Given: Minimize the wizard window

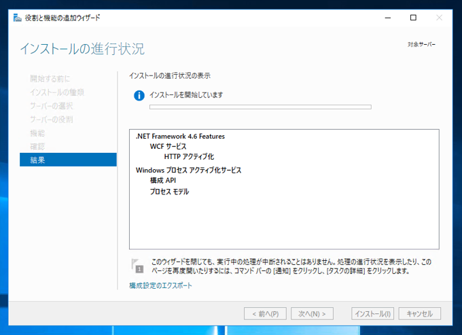Looking at the screenshot, I should coord(388,18).
